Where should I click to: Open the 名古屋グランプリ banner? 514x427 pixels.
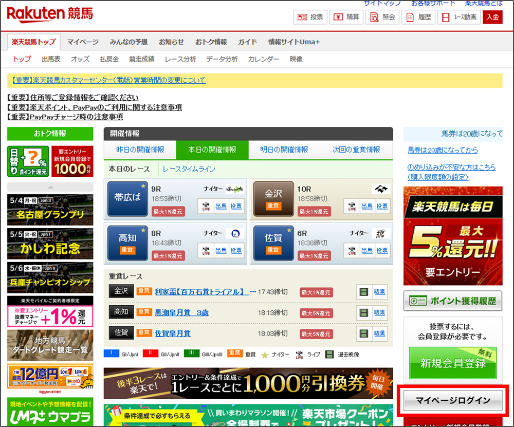[x=50, y=210]
